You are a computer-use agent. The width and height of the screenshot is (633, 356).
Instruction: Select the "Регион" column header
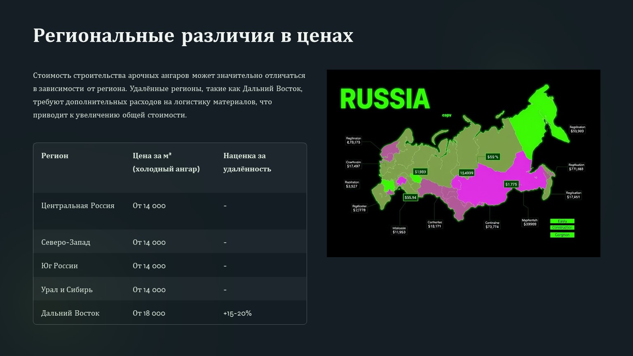click(55, 156)
